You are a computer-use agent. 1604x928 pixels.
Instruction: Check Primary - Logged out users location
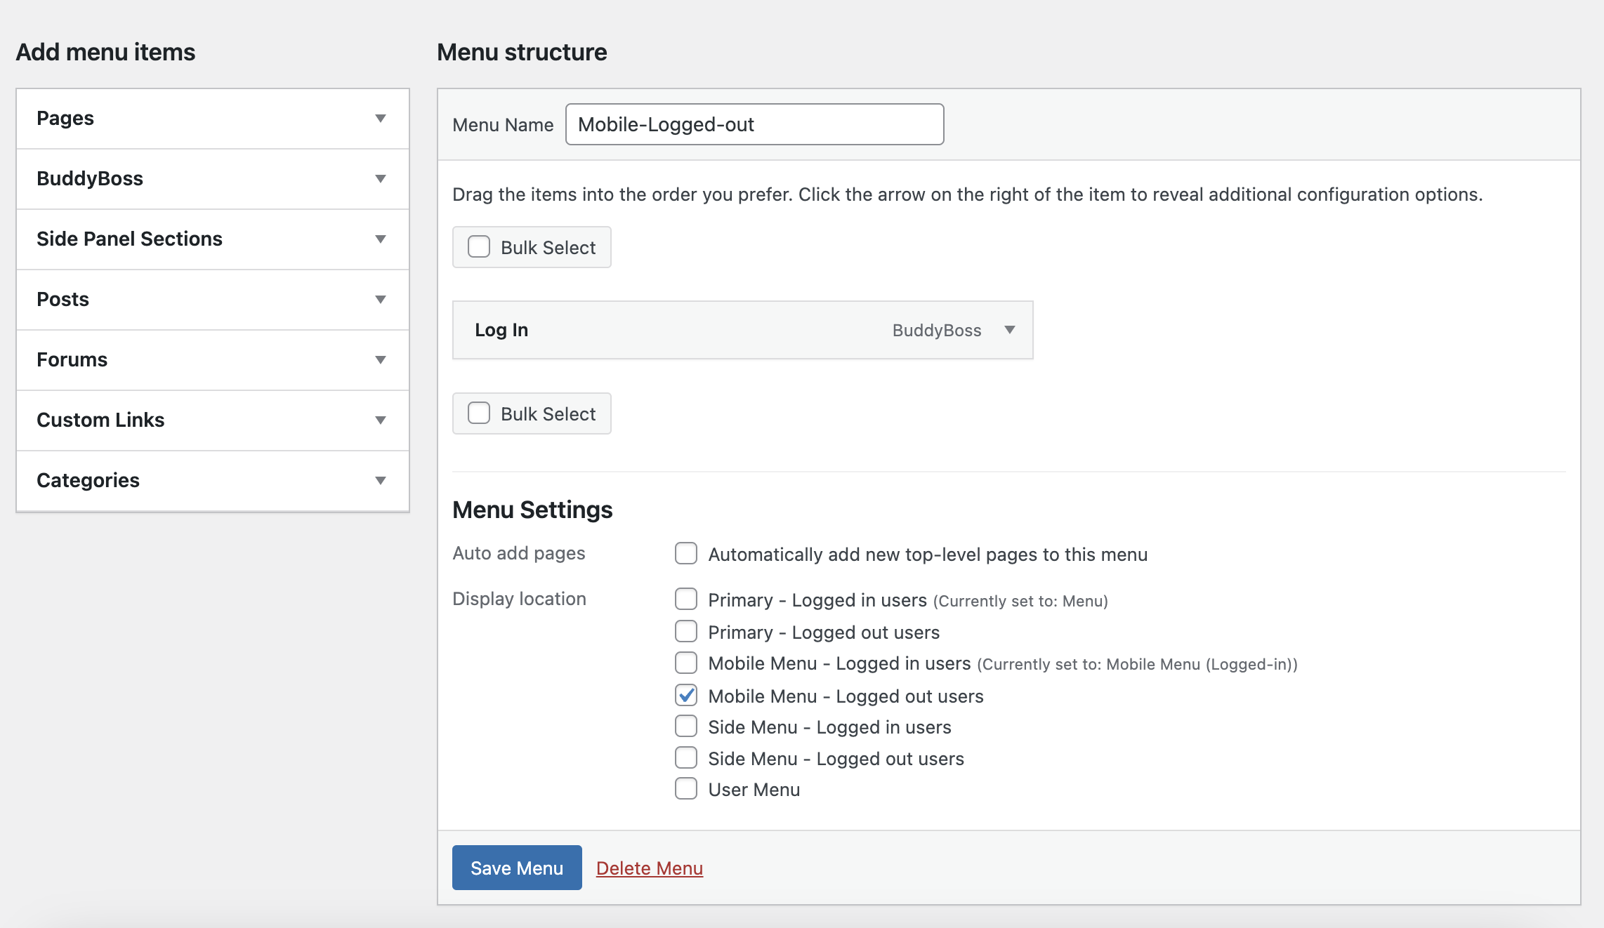tap(686, 632)
